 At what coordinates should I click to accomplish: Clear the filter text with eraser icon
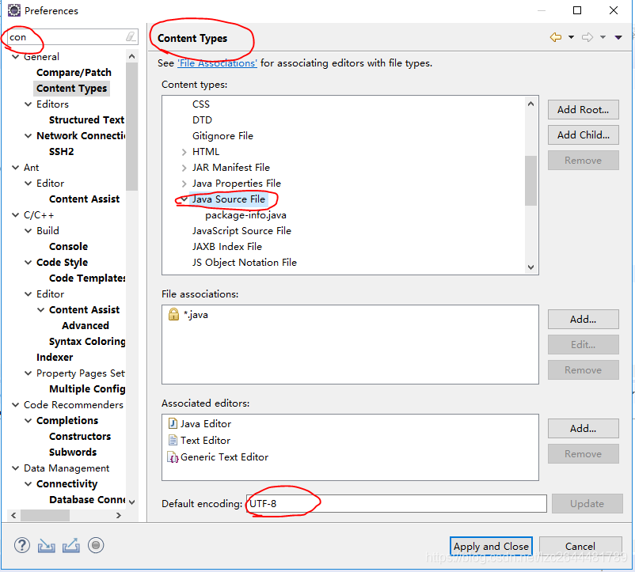coord(131,37)
